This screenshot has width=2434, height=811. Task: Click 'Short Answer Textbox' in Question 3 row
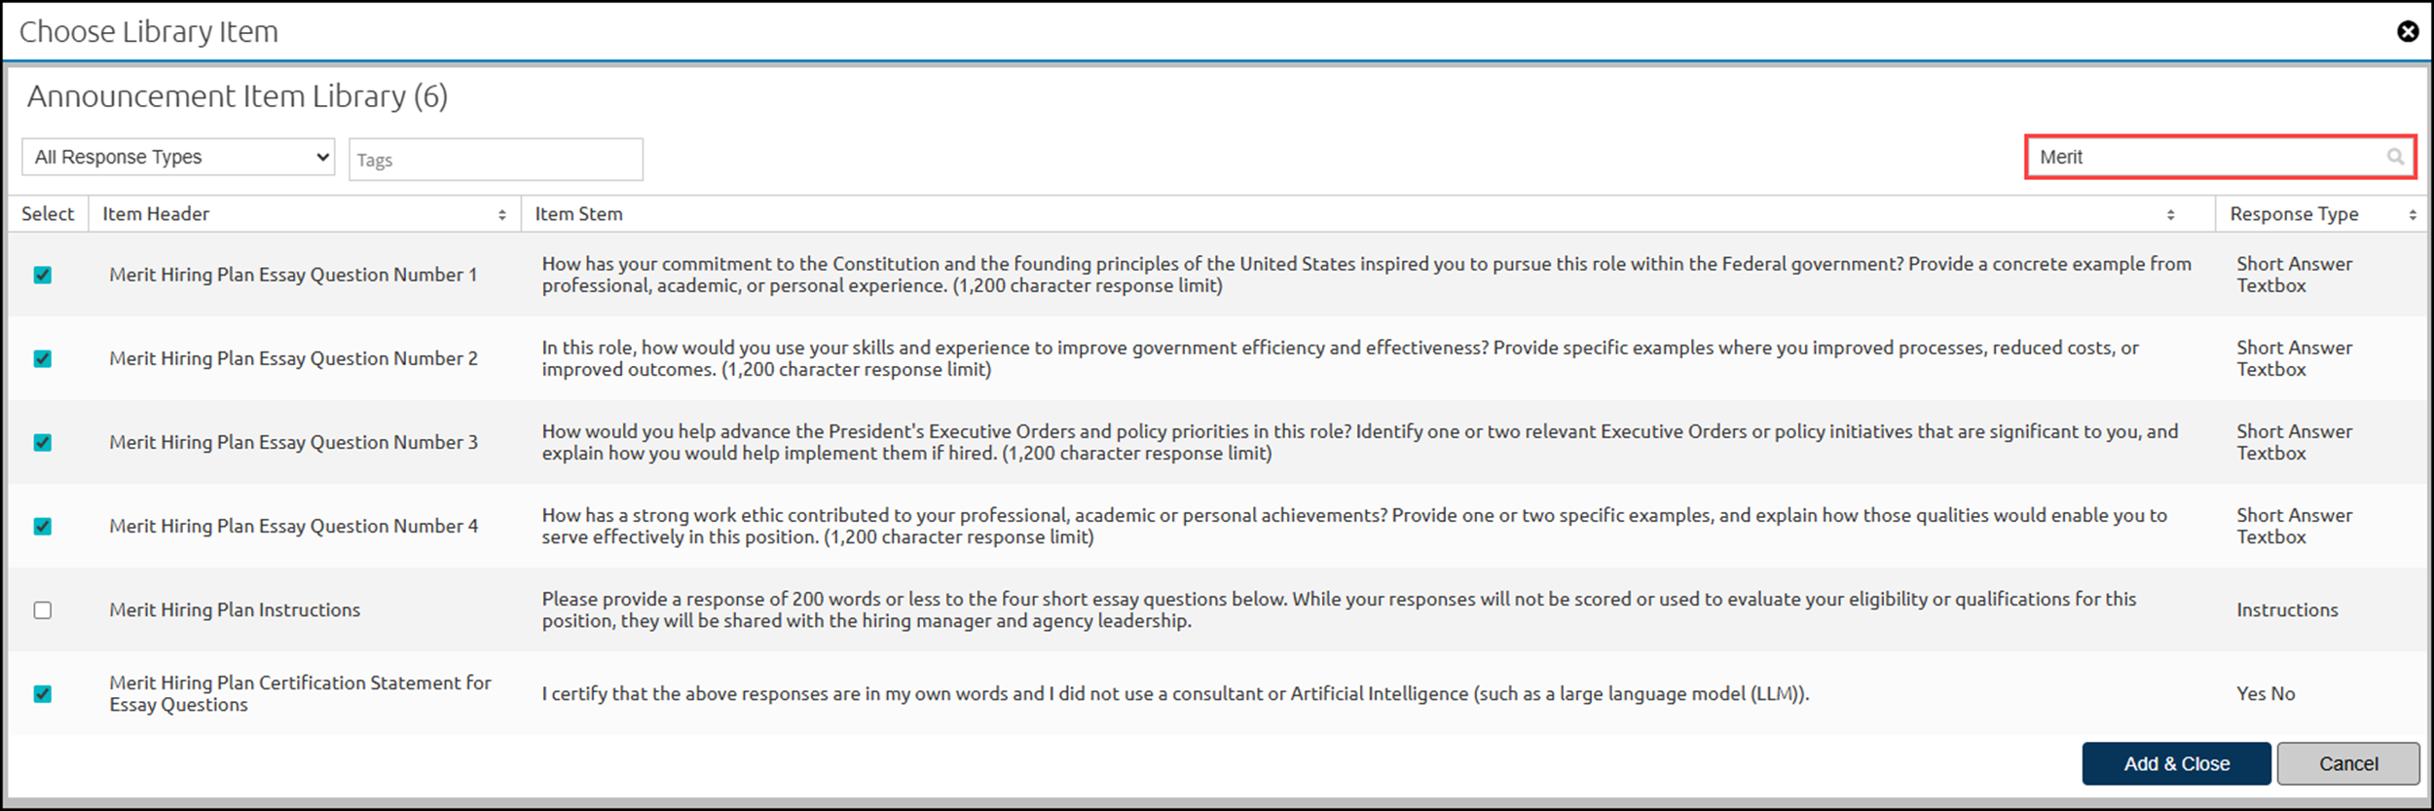click(x=2294, y=442)
